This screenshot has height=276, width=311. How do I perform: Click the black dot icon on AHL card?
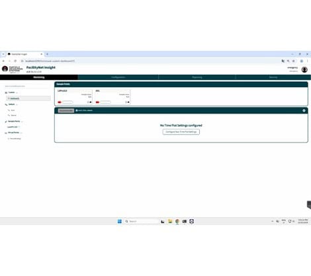pyautogui.click(x=128, y=102)
